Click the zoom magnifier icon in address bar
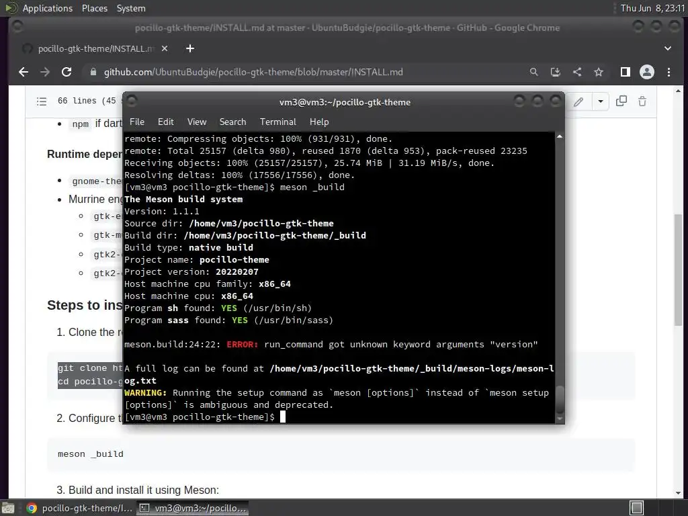 pyautogui.click(x=533, y=72)
